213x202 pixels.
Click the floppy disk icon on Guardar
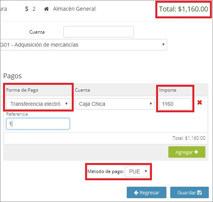coord(199,192)
